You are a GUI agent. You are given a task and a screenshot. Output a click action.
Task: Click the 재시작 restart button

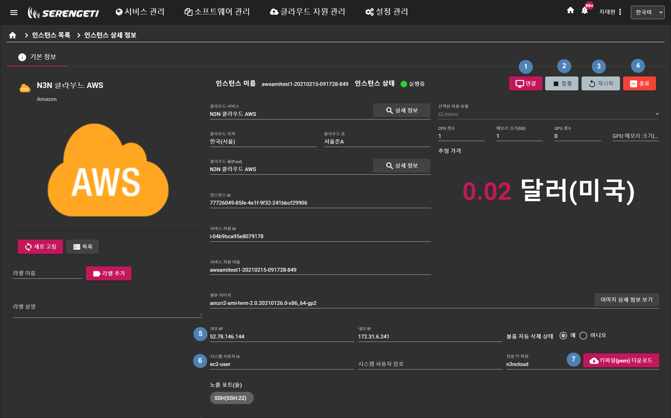[600, 83]
